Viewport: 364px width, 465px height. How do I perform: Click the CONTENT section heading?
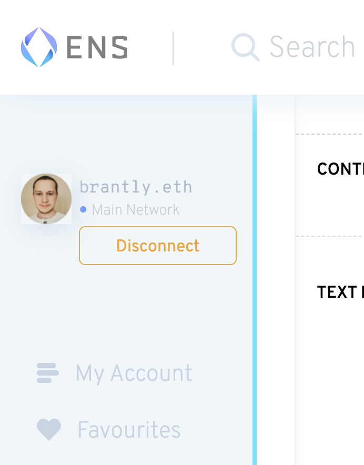340,169
